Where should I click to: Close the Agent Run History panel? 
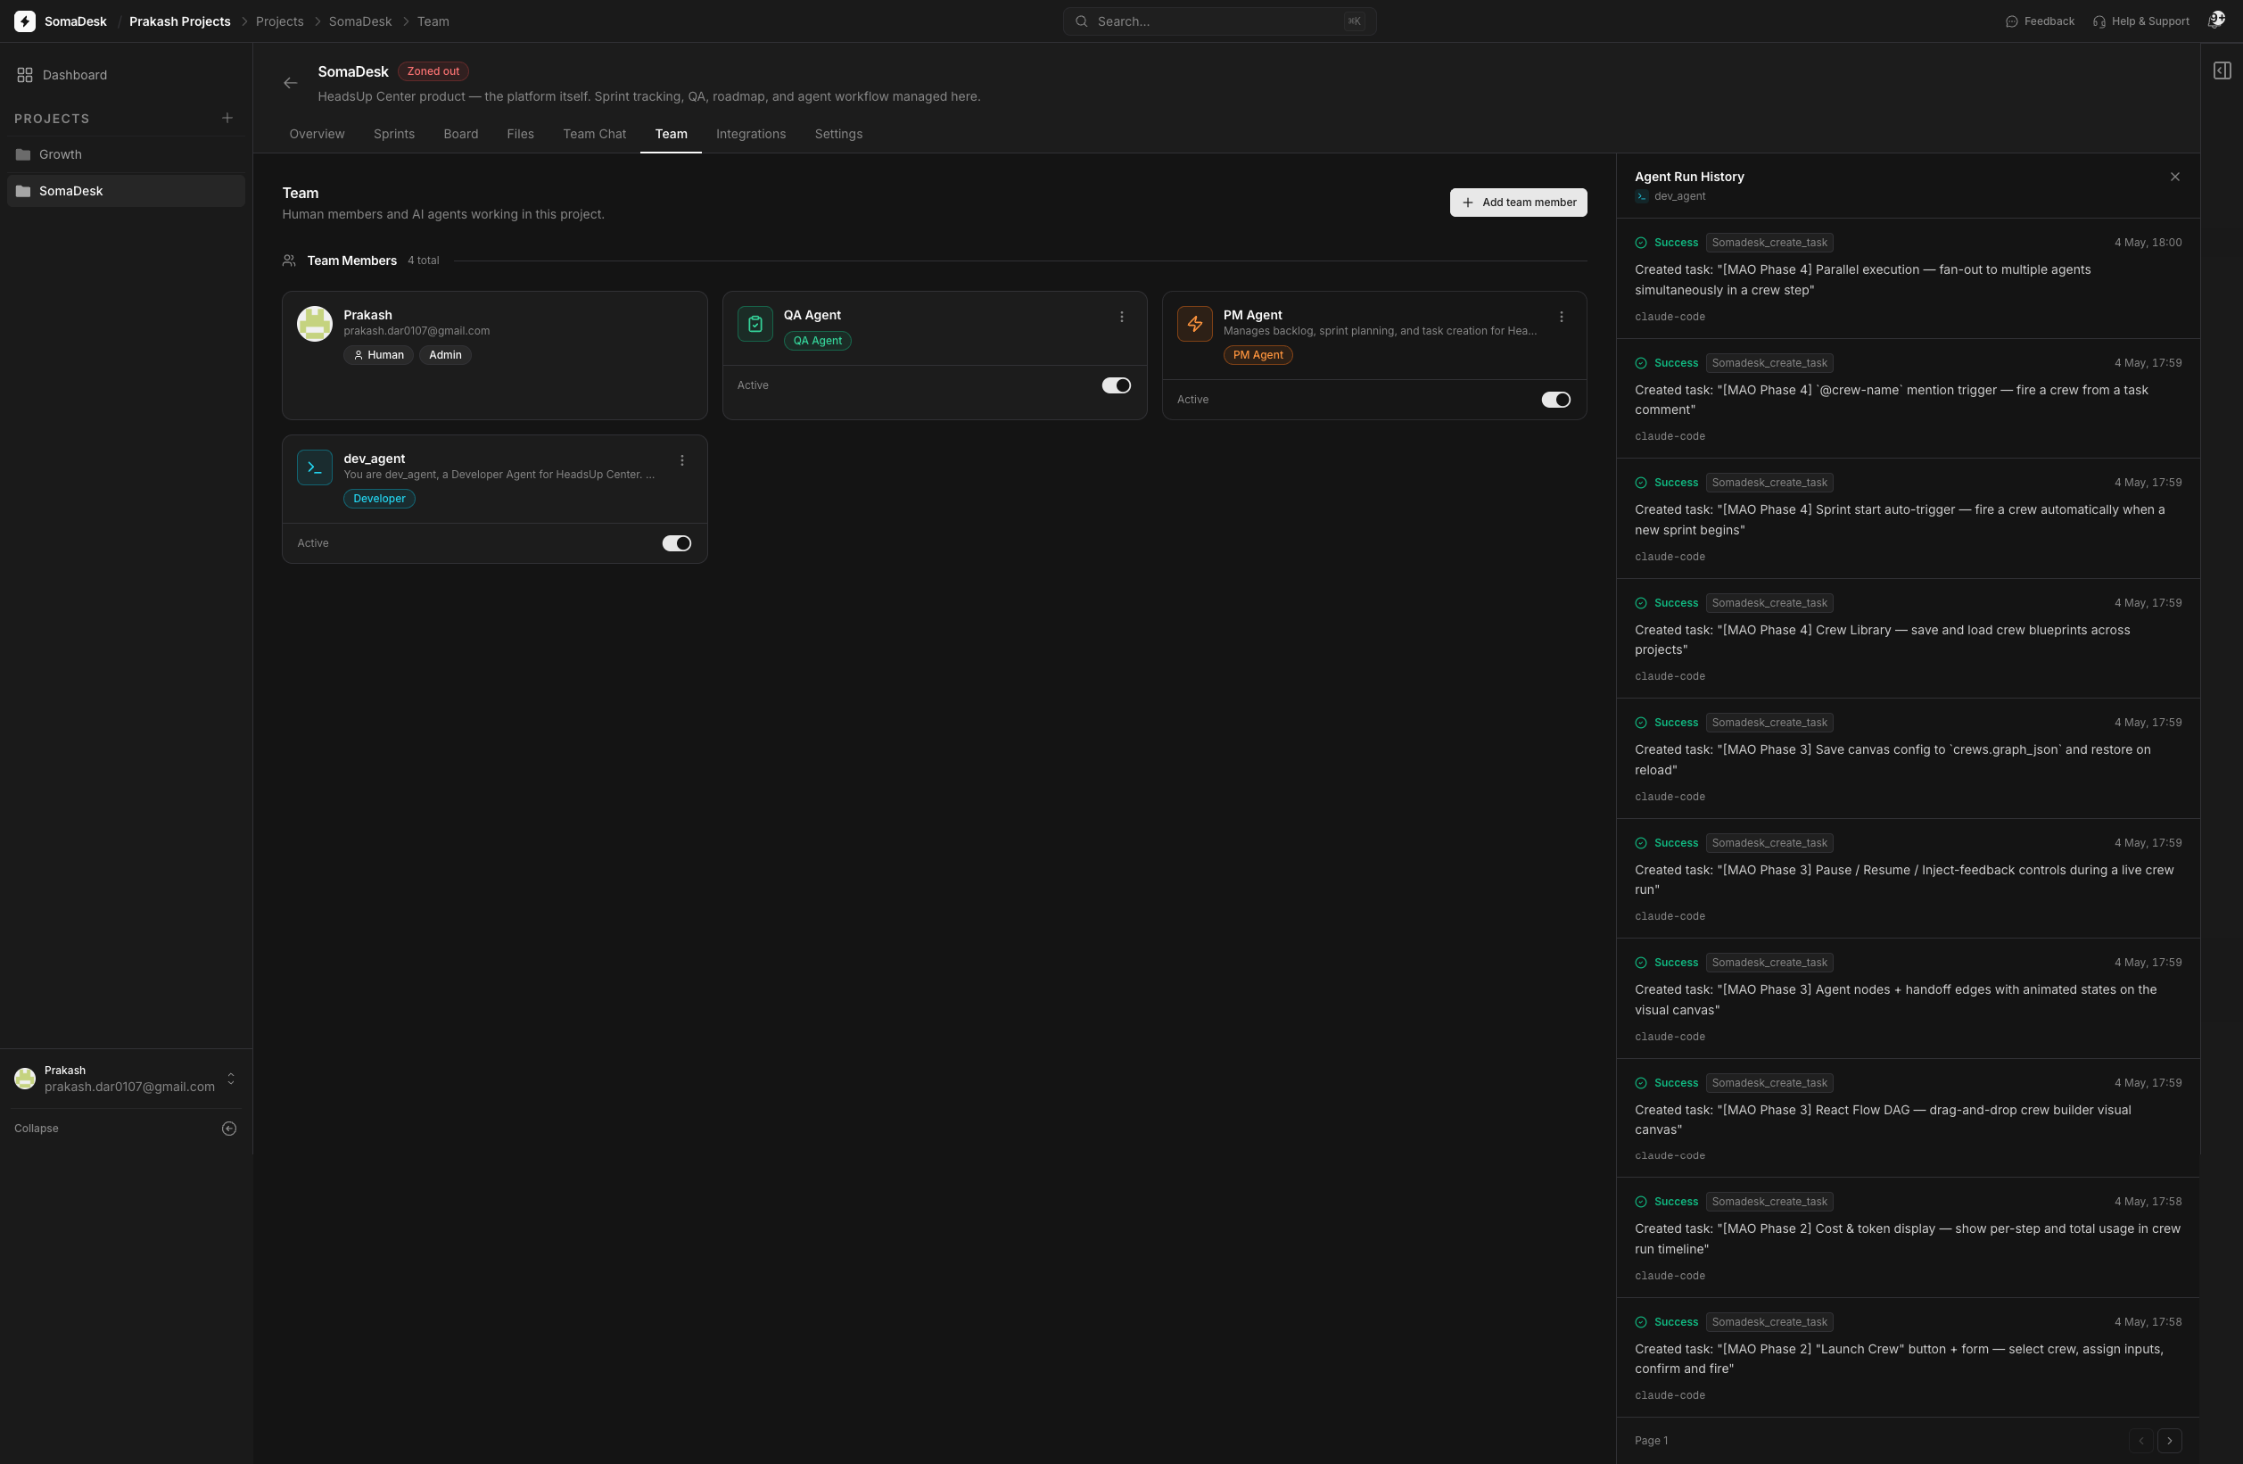click(x=2175, y=177)
